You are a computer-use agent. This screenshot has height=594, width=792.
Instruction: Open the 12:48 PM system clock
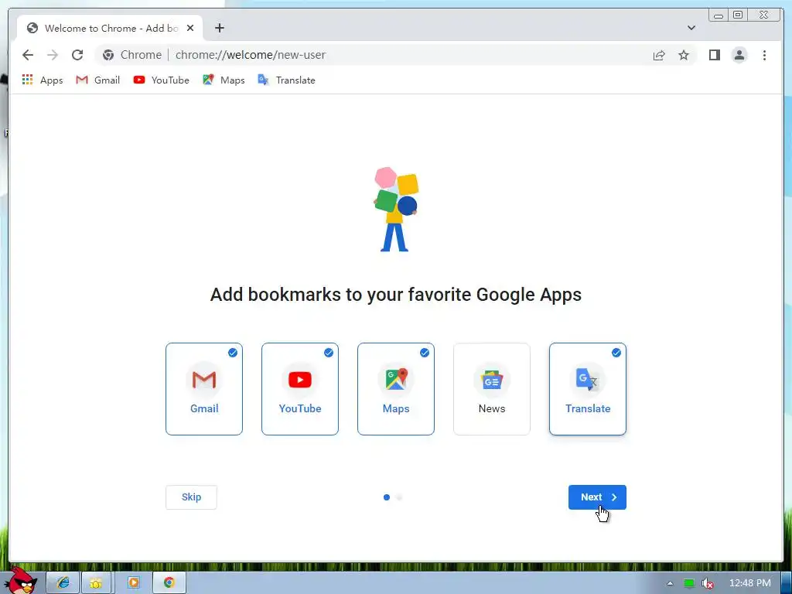click(749, 583)
